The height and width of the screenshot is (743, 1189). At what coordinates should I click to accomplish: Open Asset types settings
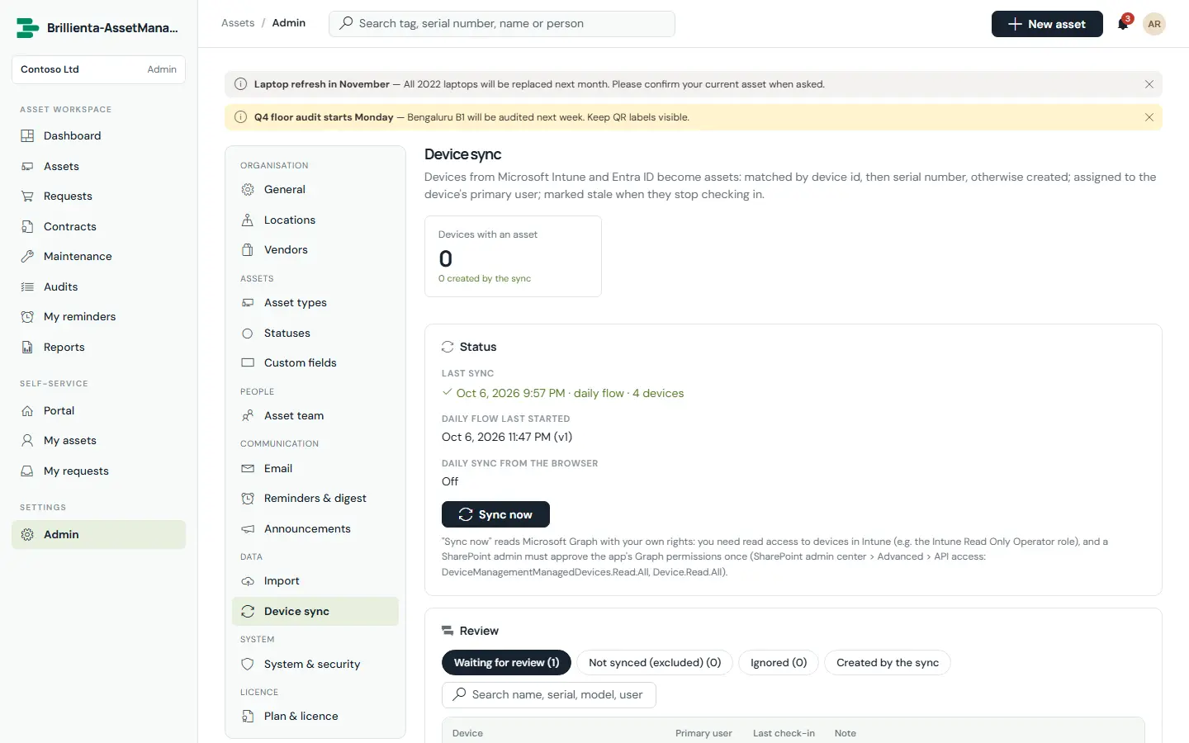[x=315, y=302]
